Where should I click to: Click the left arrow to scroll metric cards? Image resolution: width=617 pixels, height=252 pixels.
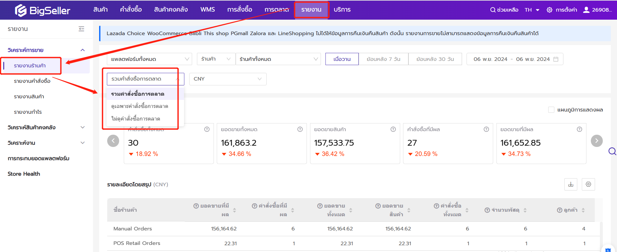[113, 141]
